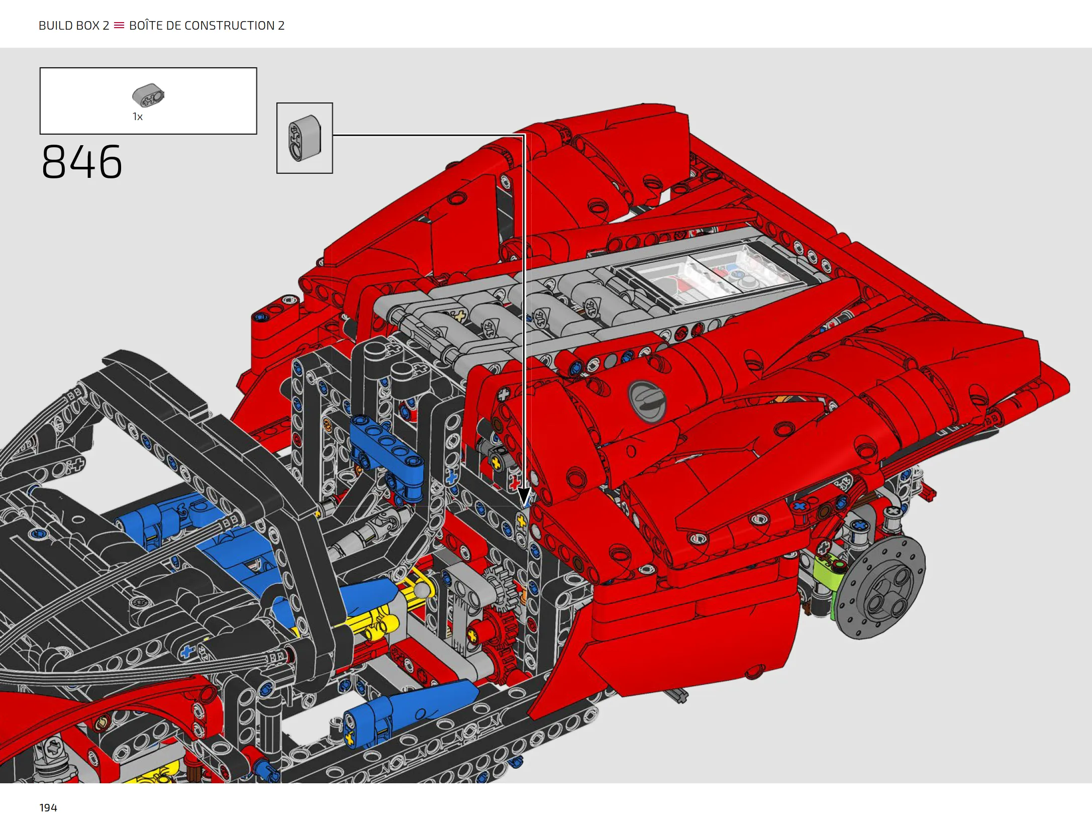The height and width of the screenshot is (831, 1092).
Task: Click the gray brake disc wheel hub
Action: pyautogui.click(x=881, y=587)
